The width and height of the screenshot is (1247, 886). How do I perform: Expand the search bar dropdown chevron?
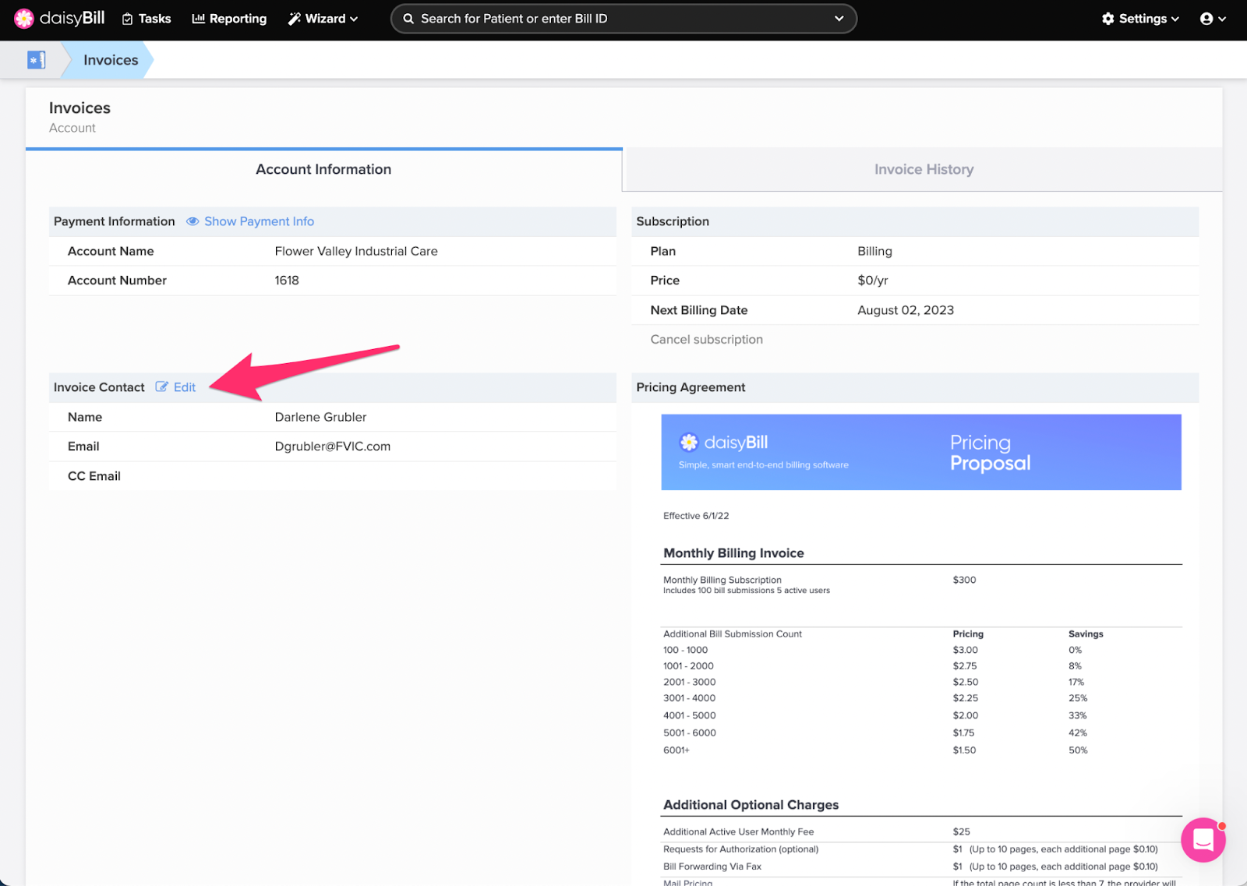coord(839,18)
